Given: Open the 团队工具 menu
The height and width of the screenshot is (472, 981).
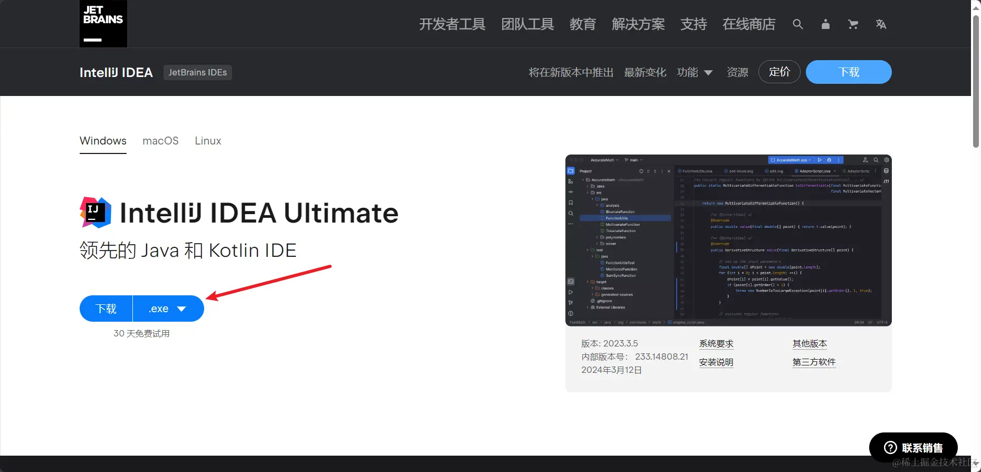Looking at the screenshot, I should click(x=527, y=24).
